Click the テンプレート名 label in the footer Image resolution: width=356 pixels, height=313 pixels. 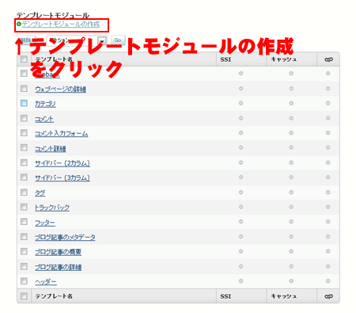54,296
